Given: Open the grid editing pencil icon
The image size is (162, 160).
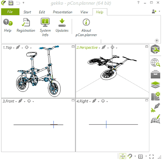Looking at the screenshot, I should (156, 119).
